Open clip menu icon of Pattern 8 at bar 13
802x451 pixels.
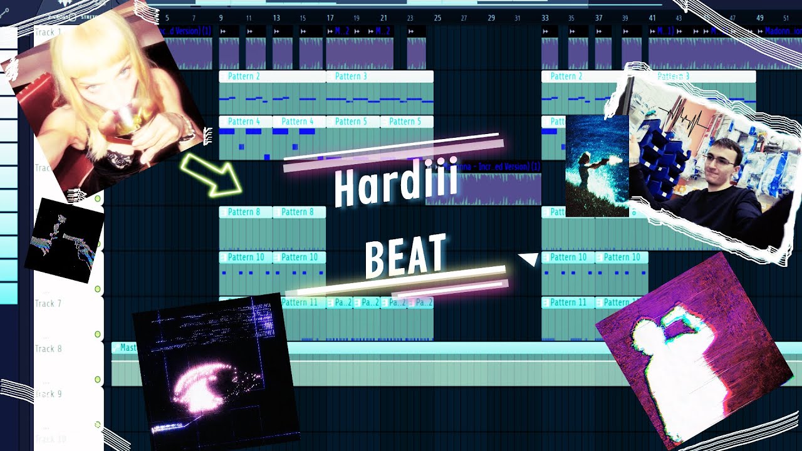click(x=277, y=212)
